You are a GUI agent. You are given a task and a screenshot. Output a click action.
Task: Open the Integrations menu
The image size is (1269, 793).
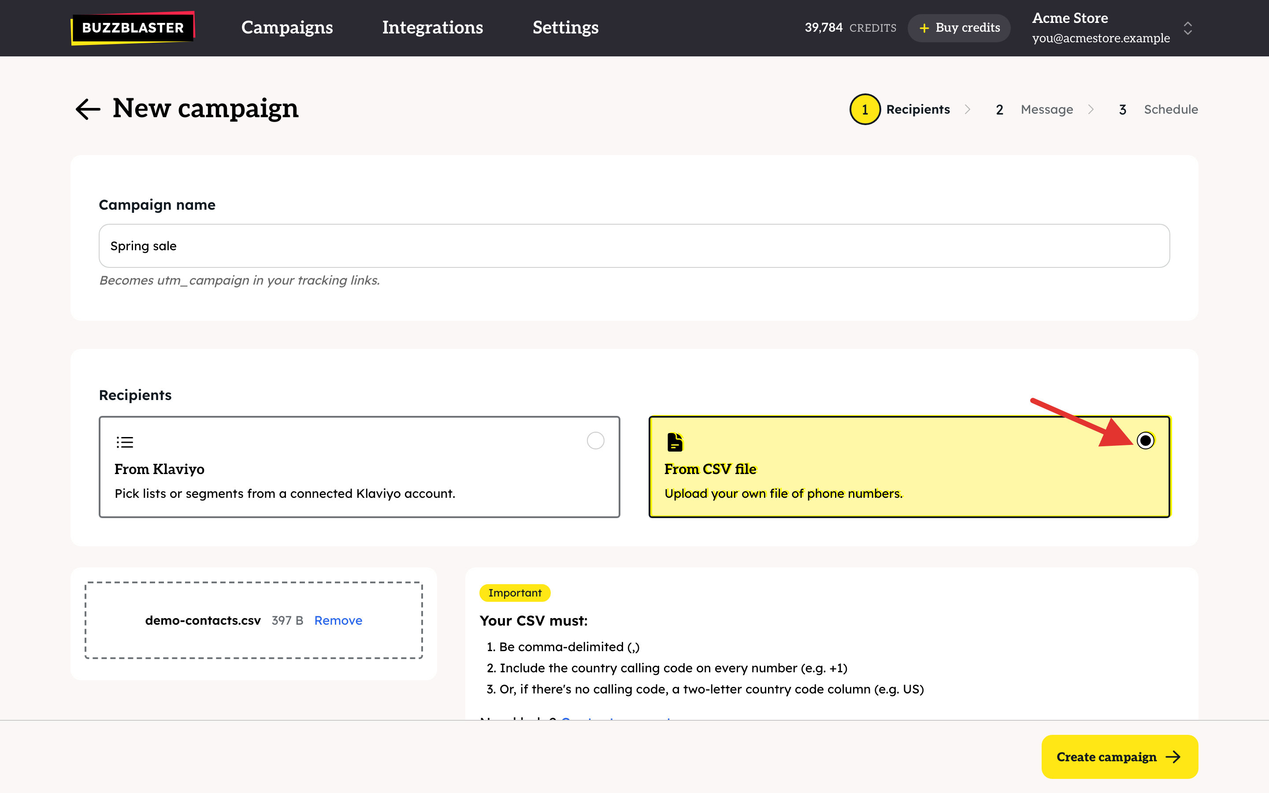433,27
